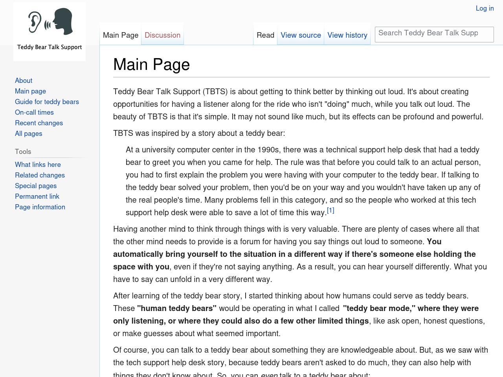Open the View source tab
This screenshot has height=377, width=503.
tap(301, 35)
